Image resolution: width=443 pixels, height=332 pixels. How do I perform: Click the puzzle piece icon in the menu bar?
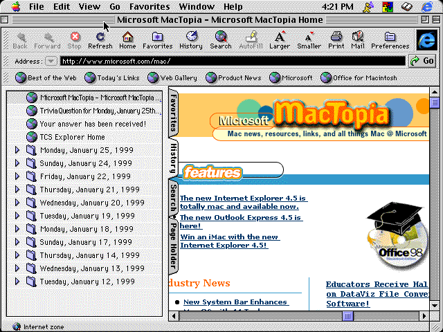[388, 6]
